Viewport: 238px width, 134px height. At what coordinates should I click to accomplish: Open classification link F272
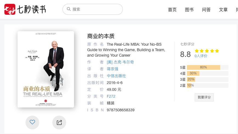coord(111,96)
